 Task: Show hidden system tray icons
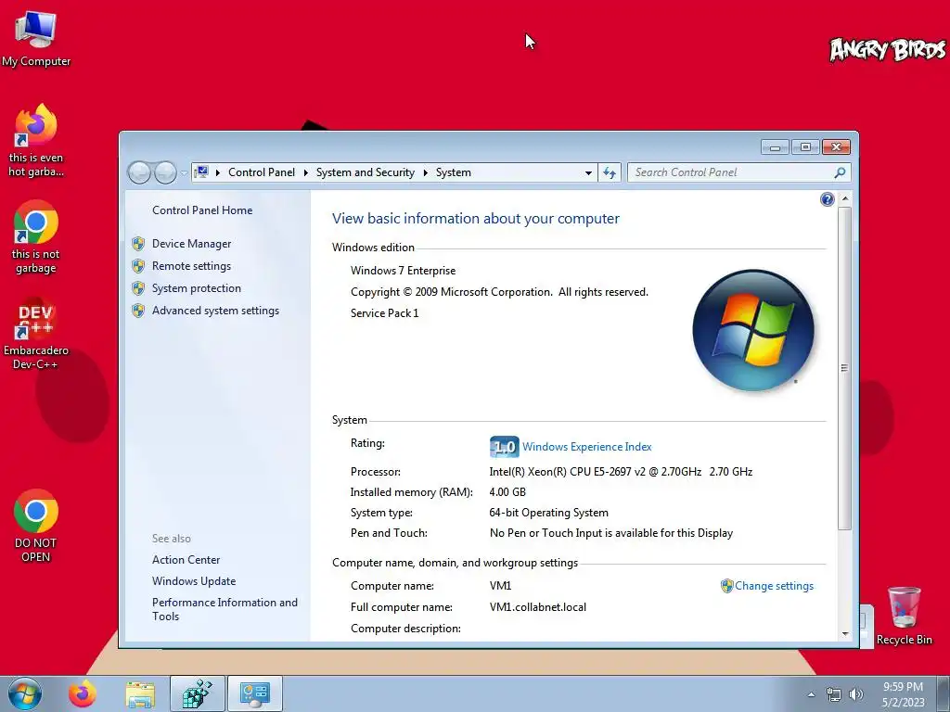tap(811, 695)
